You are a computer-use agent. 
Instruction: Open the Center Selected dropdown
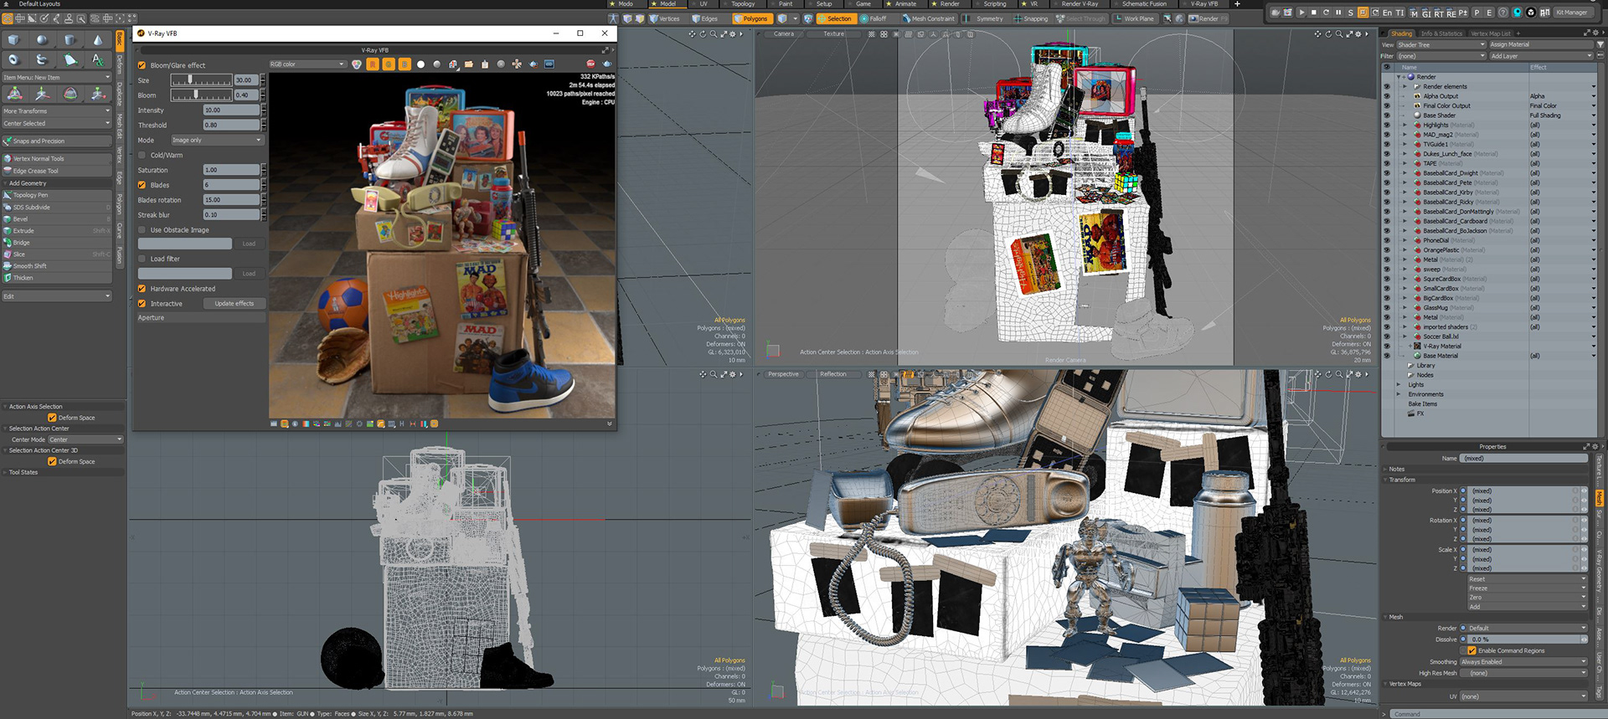[57, 123]
